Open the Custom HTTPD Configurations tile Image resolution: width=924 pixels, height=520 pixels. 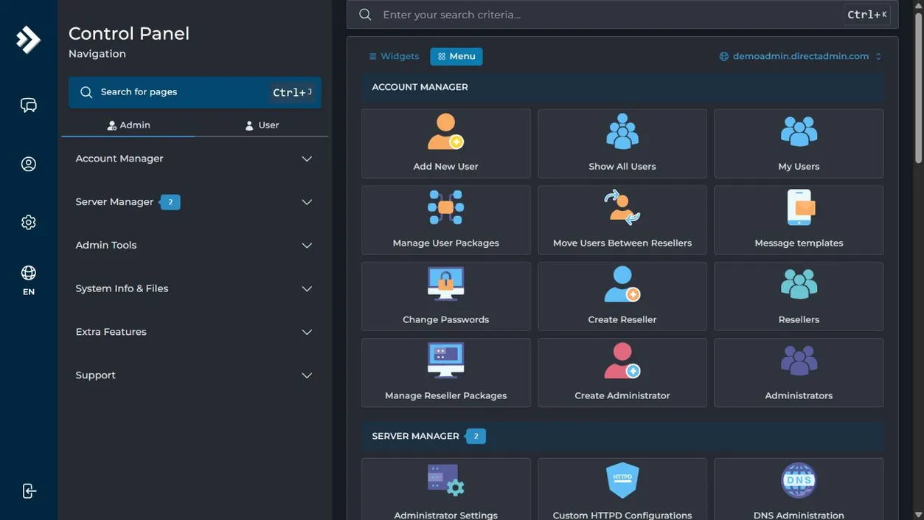622,490
